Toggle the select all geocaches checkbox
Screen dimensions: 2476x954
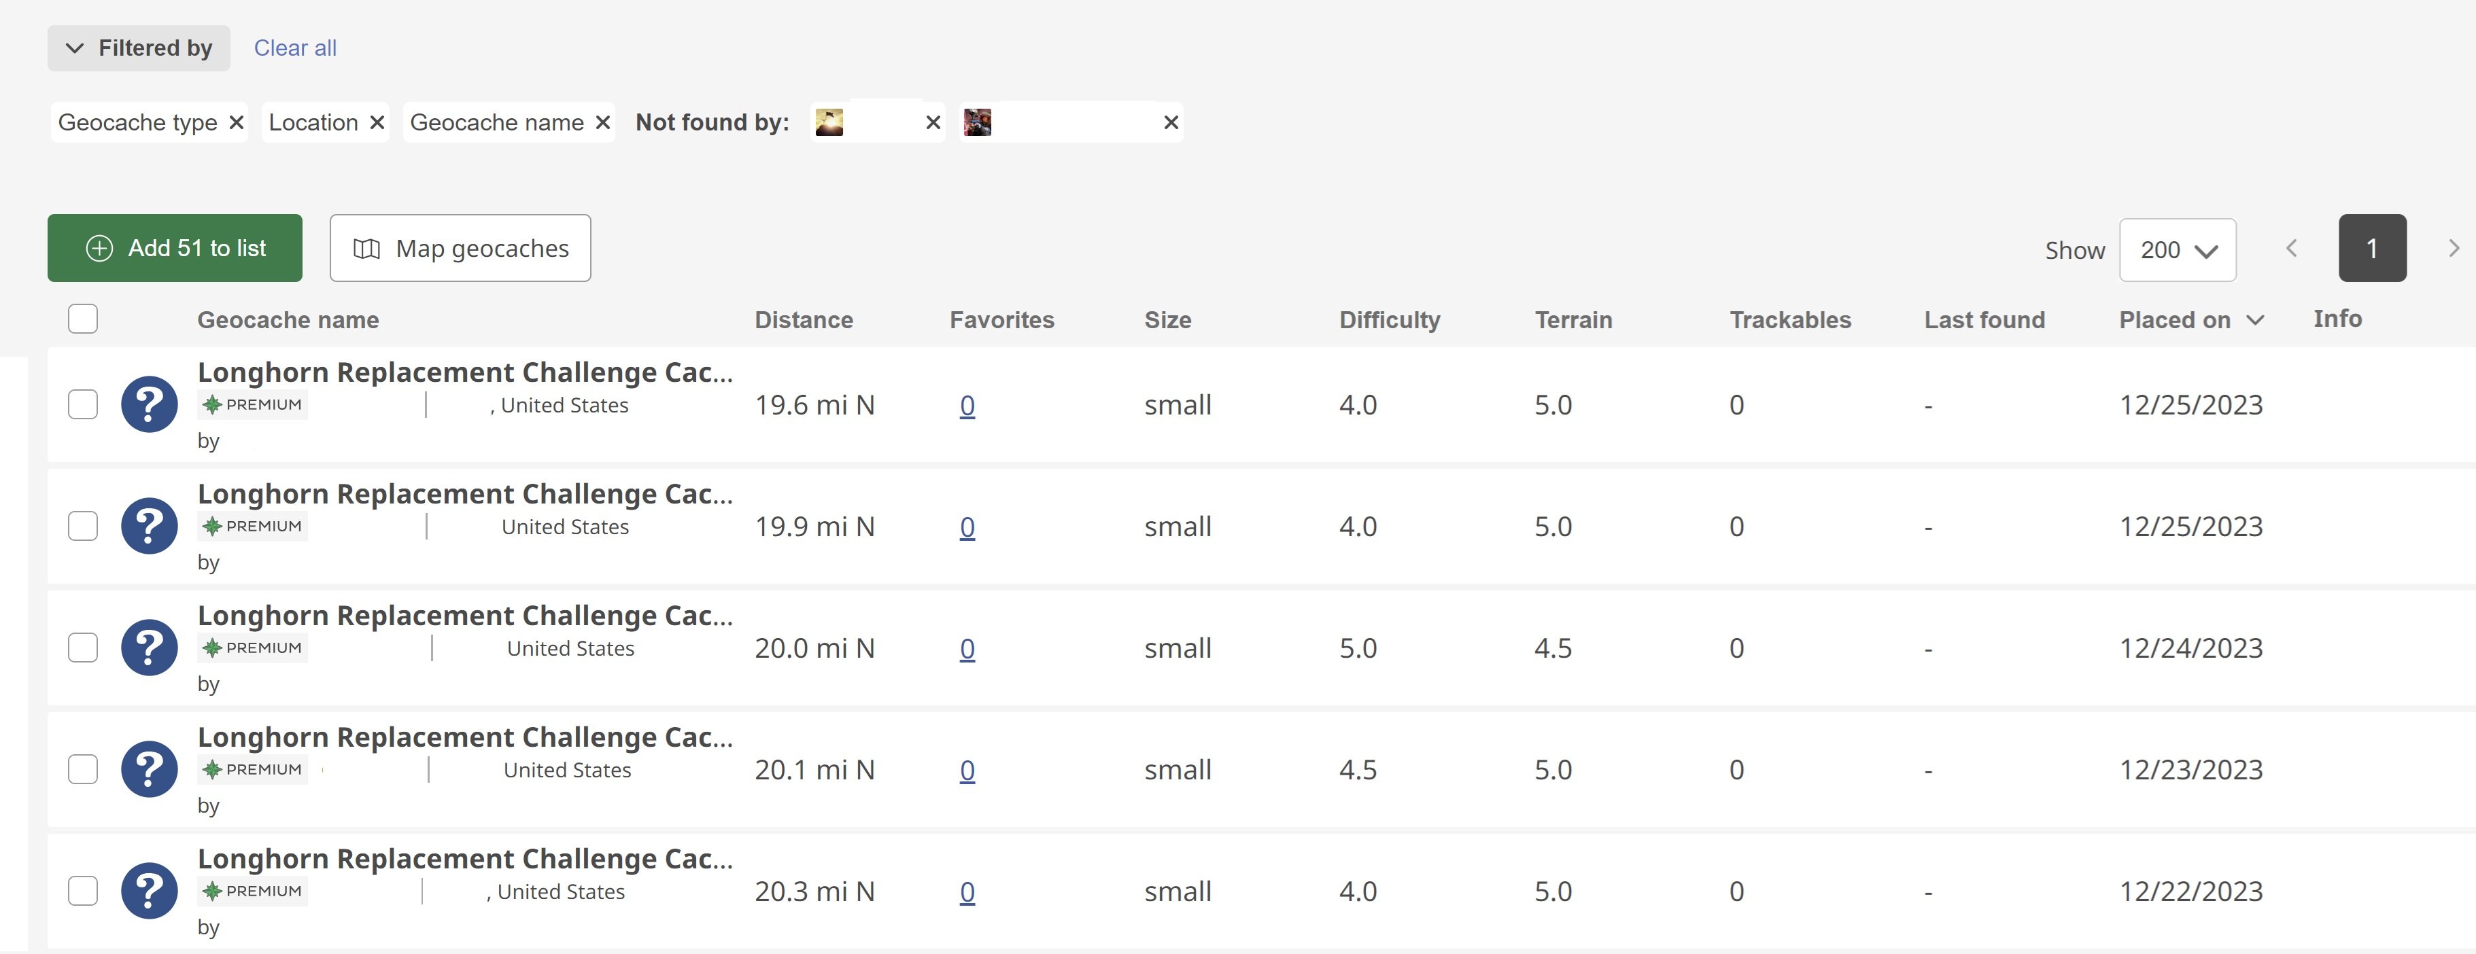83,319
